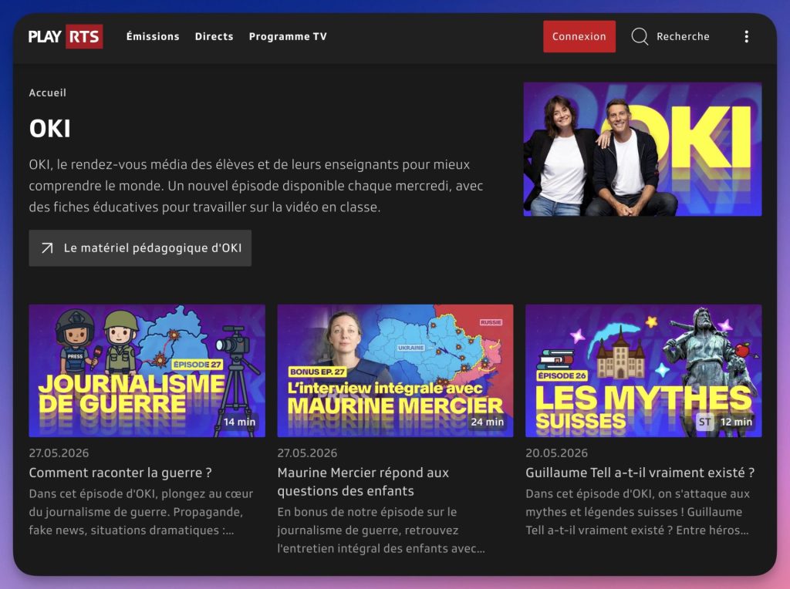This screenshot has width=790, height=589.
Task: Click the description starting 'Dans cet épisode d'OKI, on s'attaque'
Action: click(638, 512)
